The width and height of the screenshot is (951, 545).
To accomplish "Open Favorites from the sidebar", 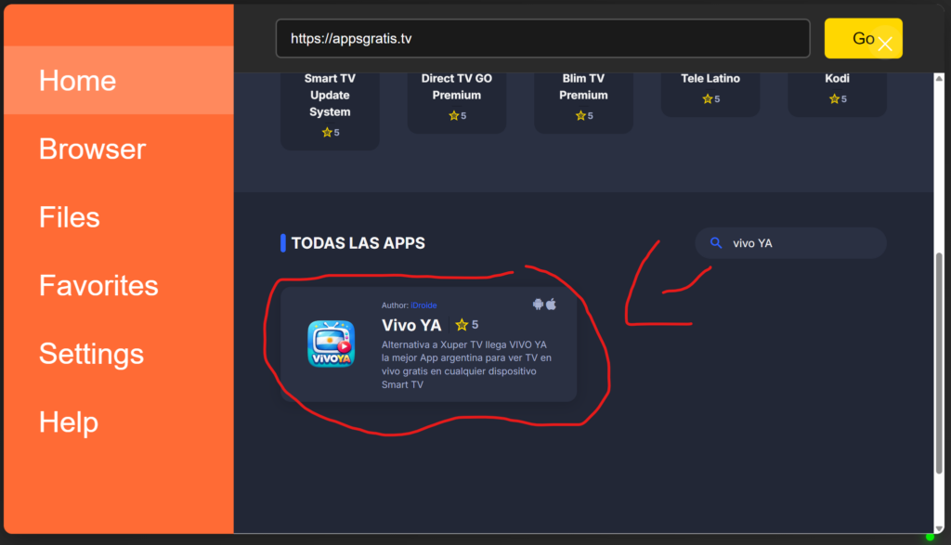I will (x=98, y=286).
